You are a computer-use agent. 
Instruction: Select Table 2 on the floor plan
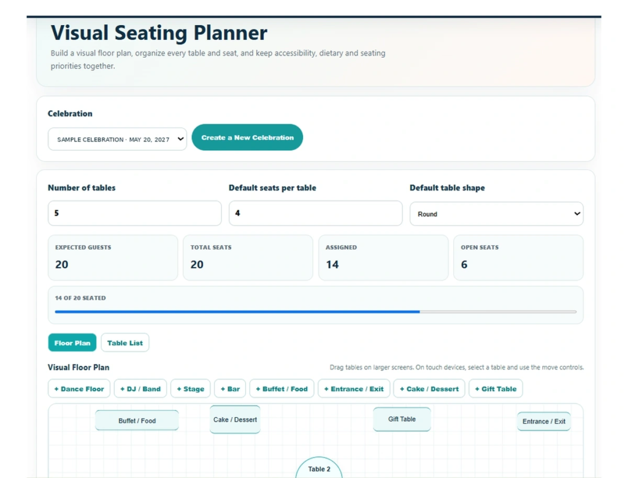(319, 468)
